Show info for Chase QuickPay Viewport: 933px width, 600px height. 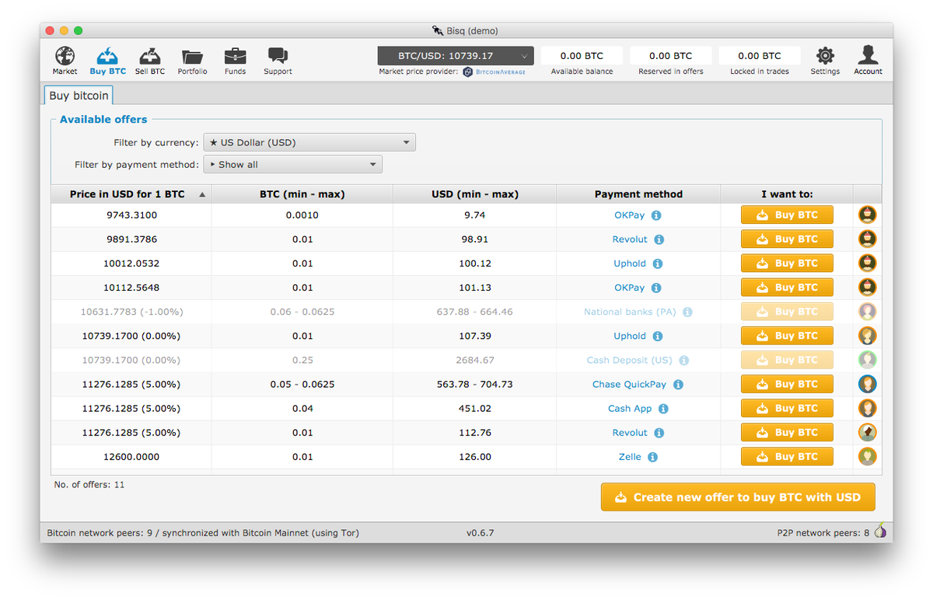pyautogui.click(x=678, y=385)
